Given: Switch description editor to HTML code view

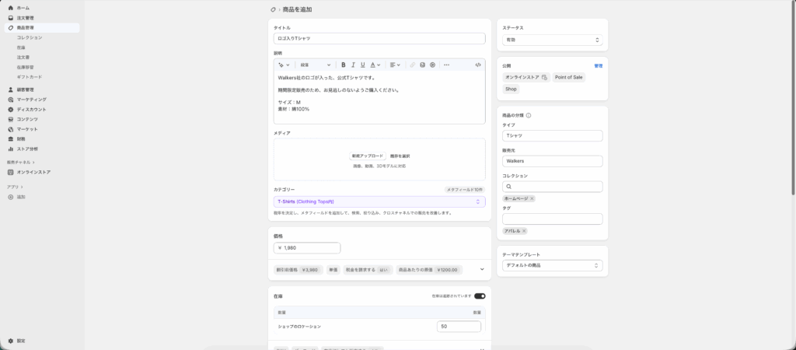Looking at the screenshot, I should (477, 65).
